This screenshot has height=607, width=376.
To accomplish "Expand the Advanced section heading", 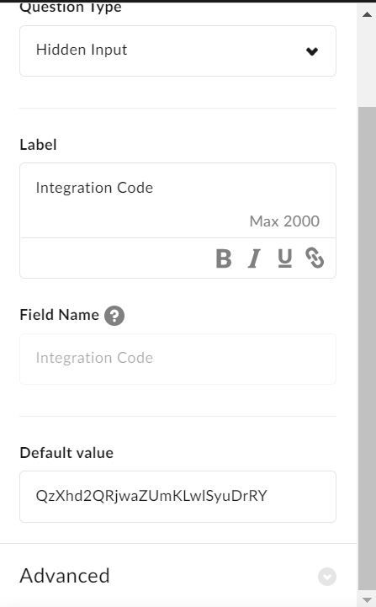I will 65,576.
